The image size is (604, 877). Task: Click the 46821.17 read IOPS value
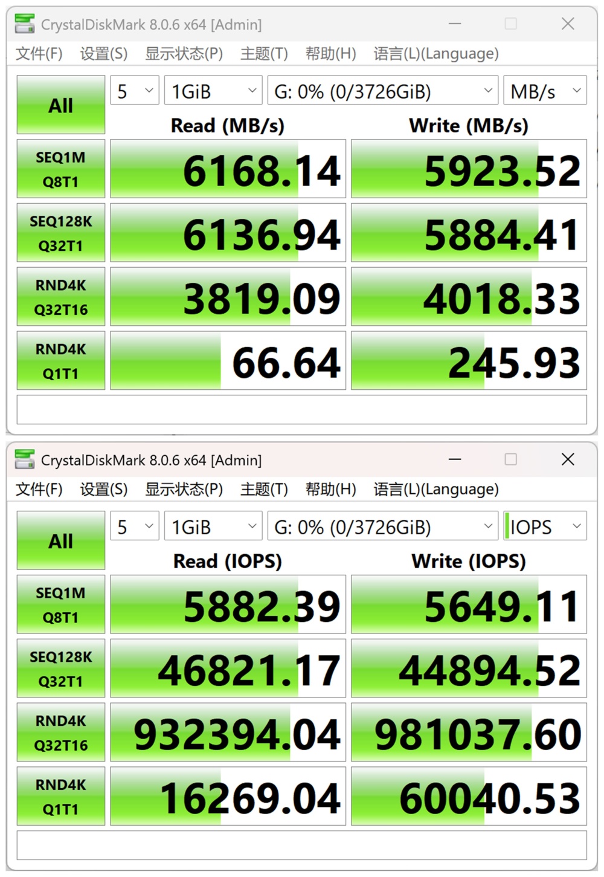click(228, 668)
